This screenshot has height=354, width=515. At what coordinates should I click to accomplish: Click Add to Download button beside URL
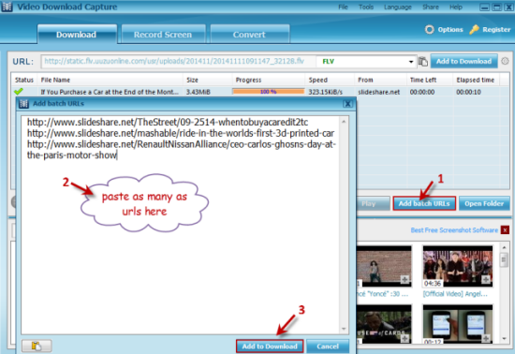tap(463, 61)
